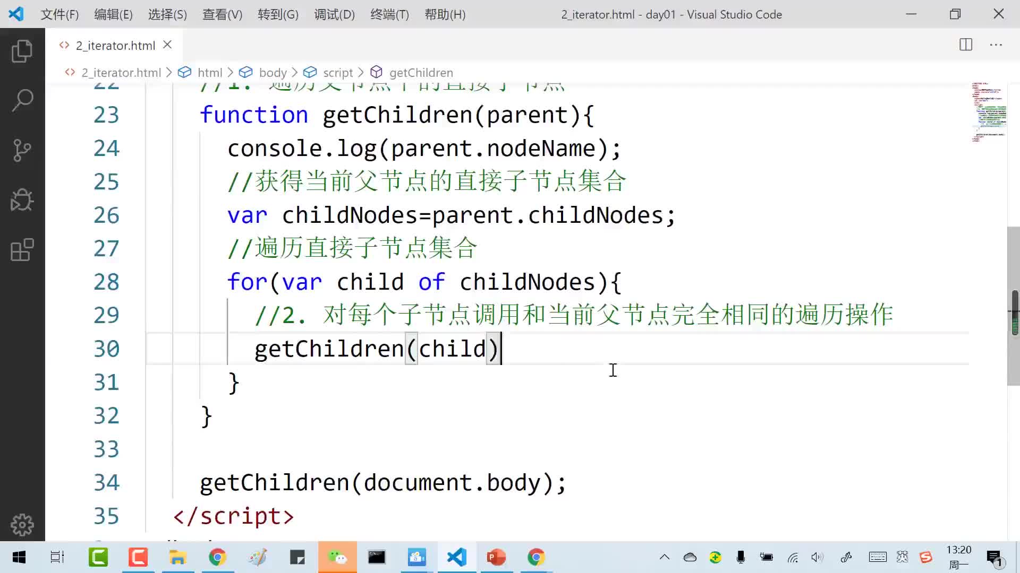Open the 编辑(E) menu
The width and height of the screenshot is (1020, 573).
pos(113,14)
